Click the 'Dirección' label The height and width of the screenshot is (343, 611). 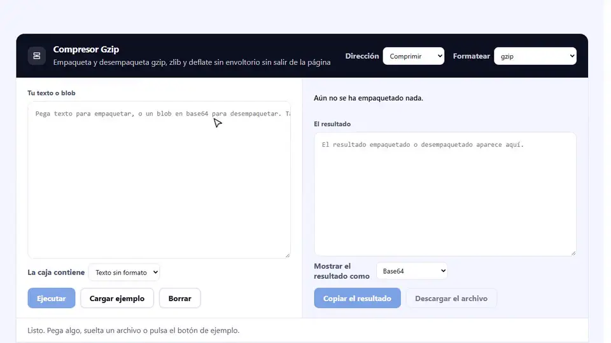click(x=362, y=56)
